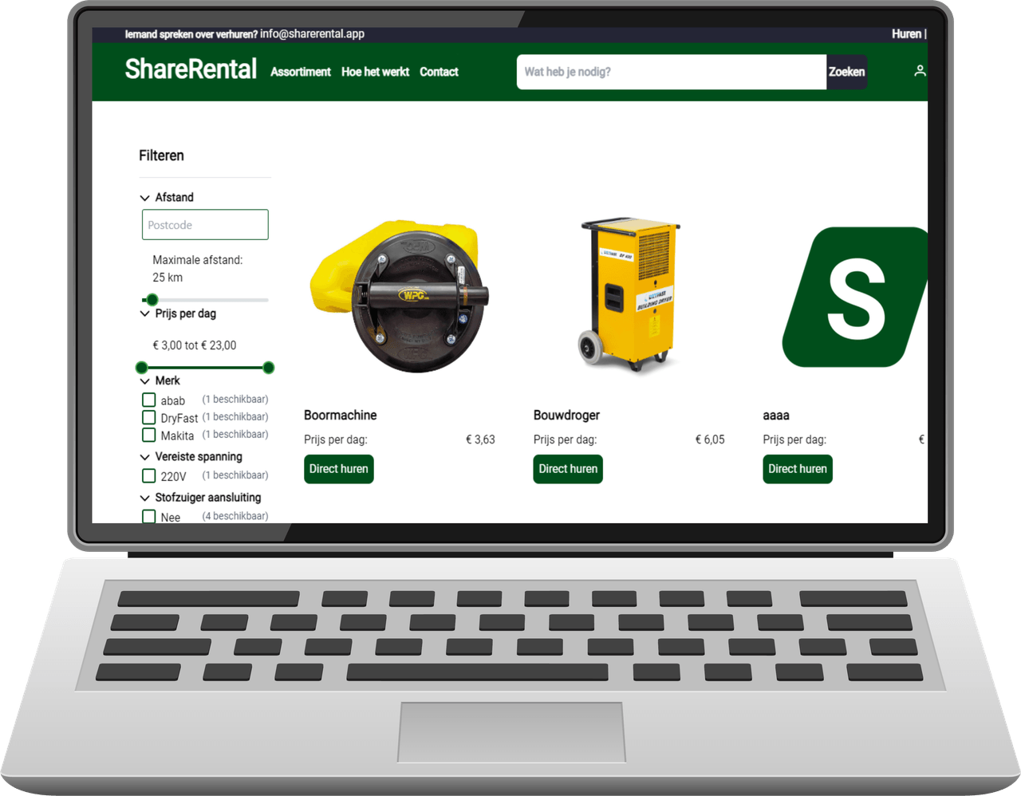Click the Postcode input field
This screenshot has width=1021, height=796.
(205, 225)
